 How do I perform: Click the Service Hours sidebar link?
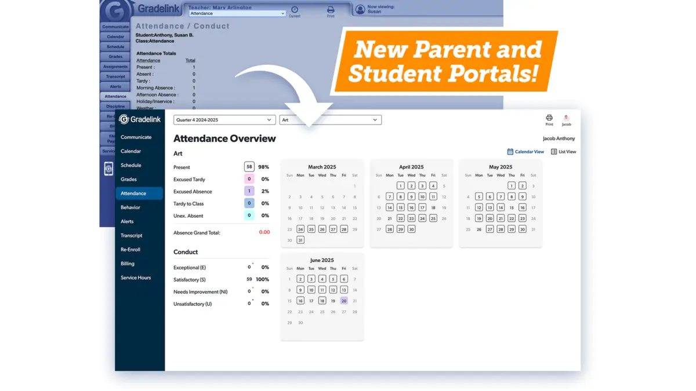pyautogui.click(x=136, y=278)
